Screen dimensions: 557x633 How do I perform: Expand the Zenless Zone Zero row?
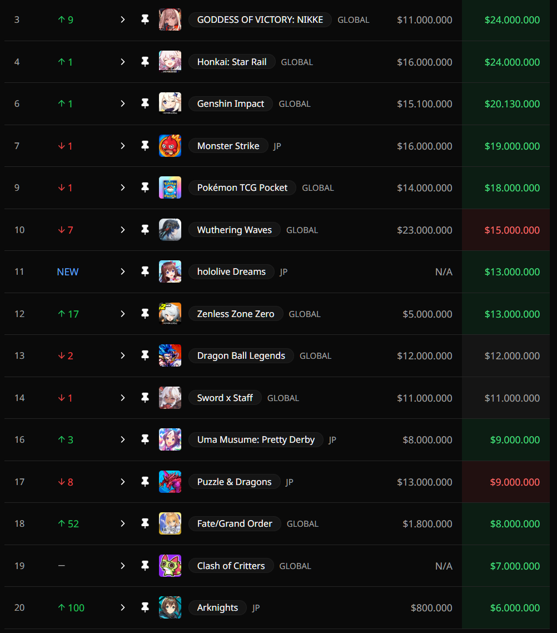pyautogui.click(x=123, y=314)
